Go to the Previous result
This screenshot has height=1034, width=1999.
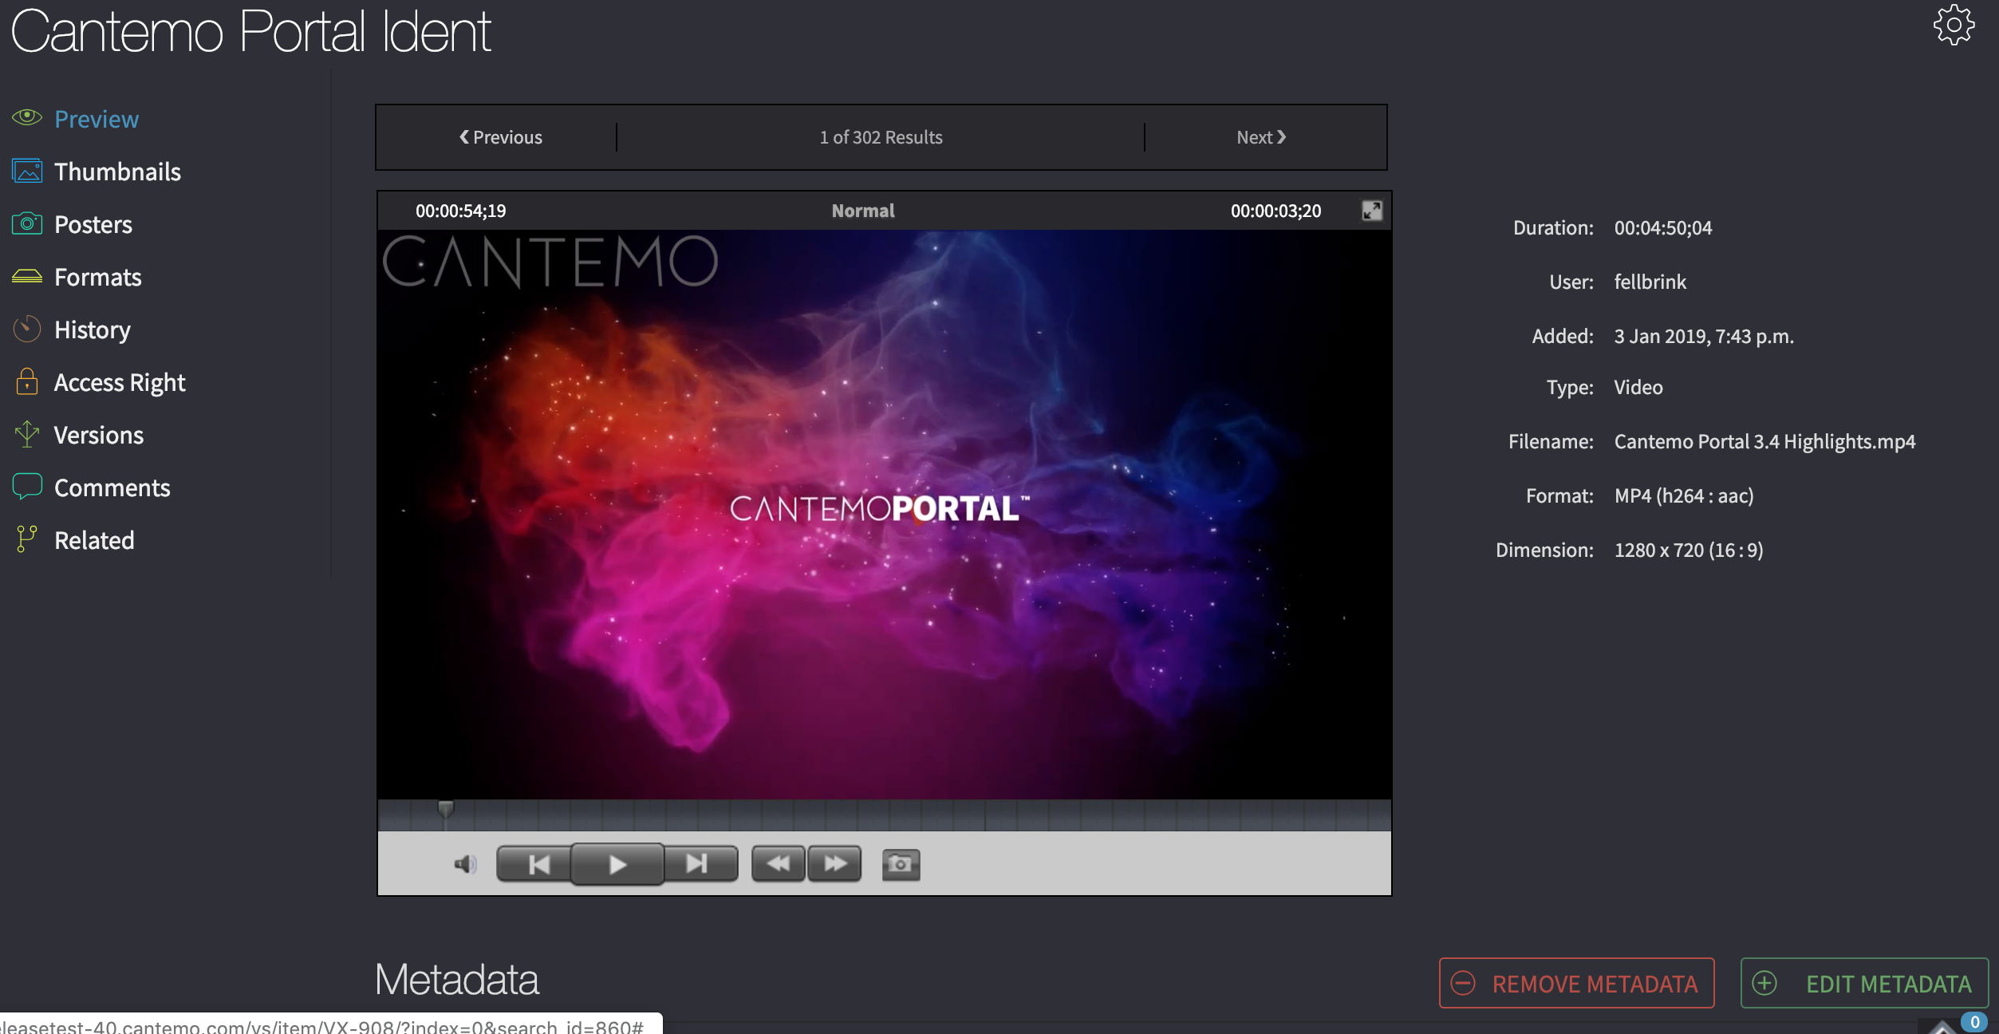[x=500, y=137]
